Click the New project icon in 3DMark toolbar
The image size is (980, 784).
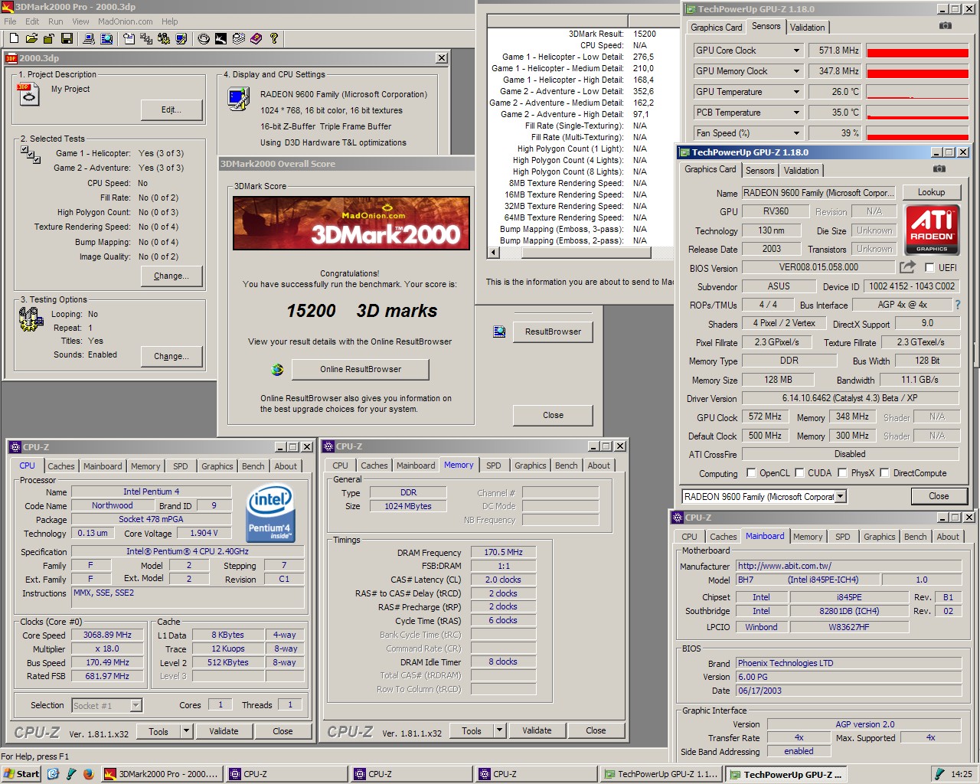coord(14,38)
